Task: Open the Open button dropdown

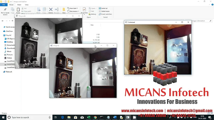Action: pos(92,8)
